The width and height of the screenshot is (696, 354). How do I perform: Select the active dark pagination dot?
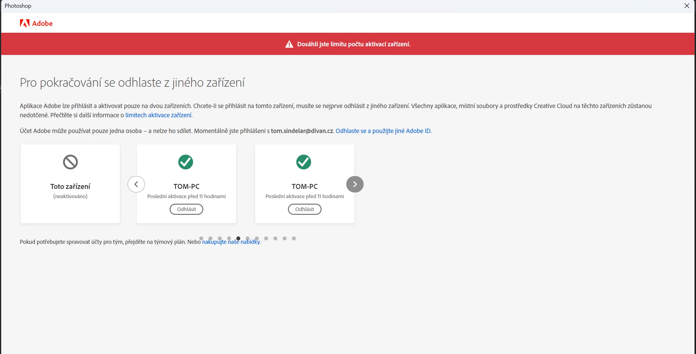(x=238, y=238)
